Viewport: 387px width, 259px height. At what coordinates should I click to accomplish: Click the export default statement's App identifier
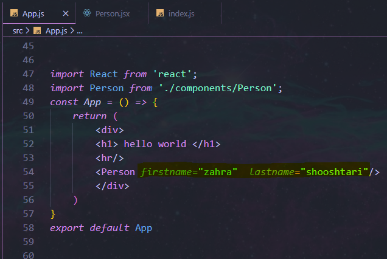click(x=143, y=228)
